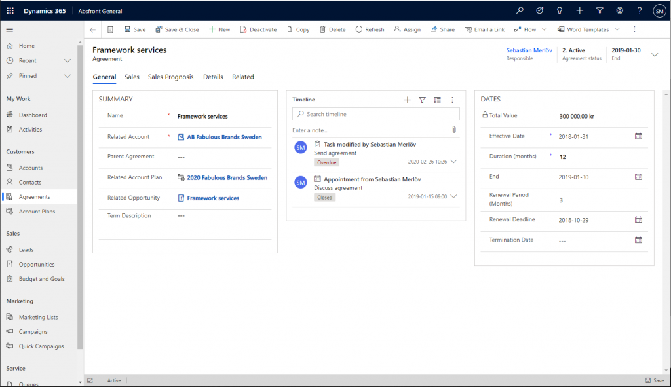Viewport: 671px width, 387px height.
Task: Open the Related tab
Action: [x=243, y=77]
